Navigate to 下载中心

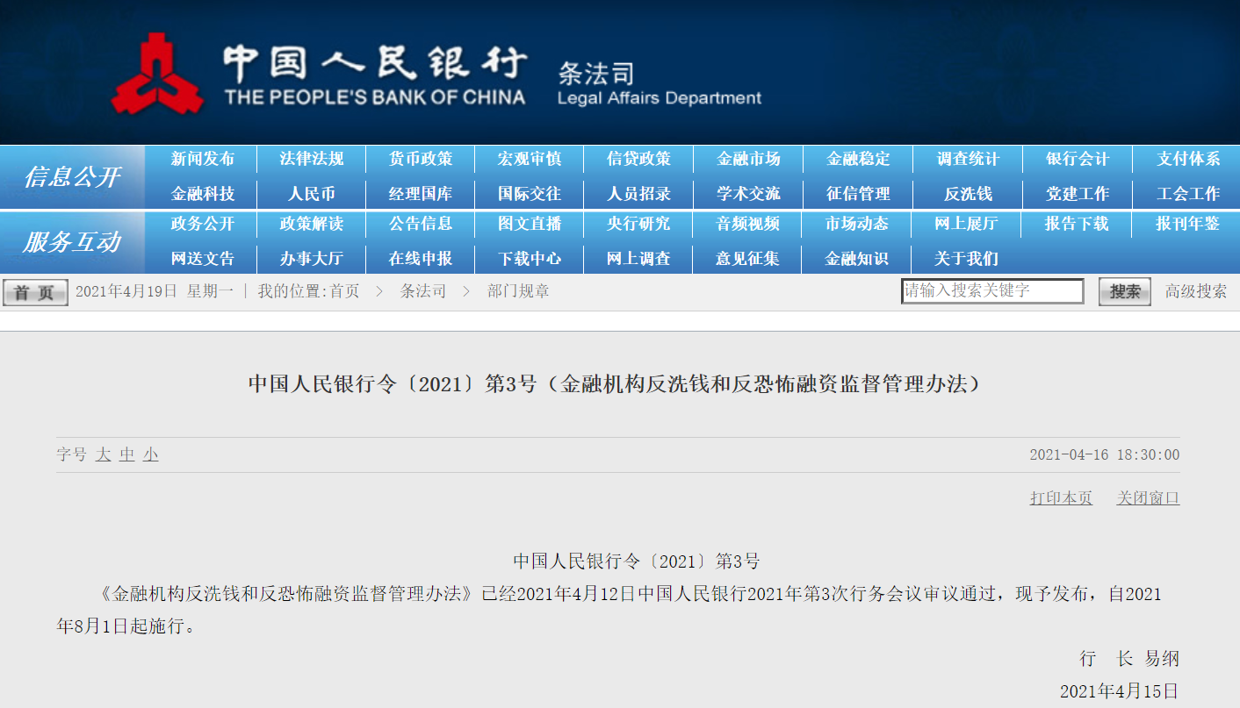[530, 259]
